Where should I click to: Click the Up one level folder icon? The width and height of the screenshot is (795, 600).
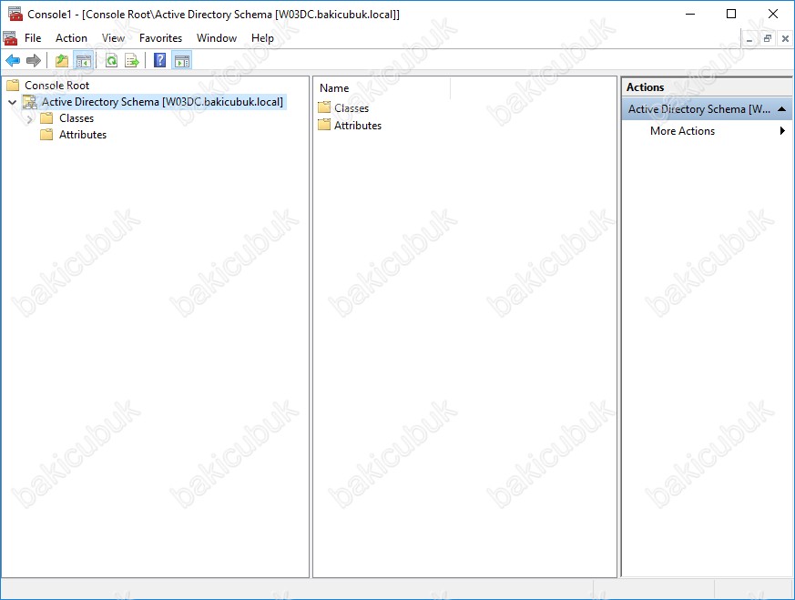62,61
